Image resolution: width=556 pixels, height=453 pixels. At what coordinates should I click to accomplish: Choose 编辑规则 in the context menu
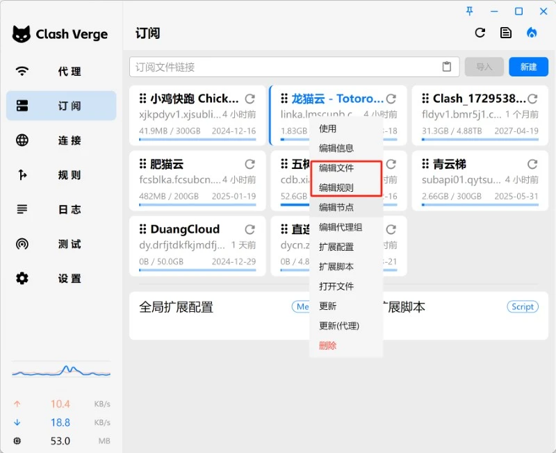tap(346, 188)
